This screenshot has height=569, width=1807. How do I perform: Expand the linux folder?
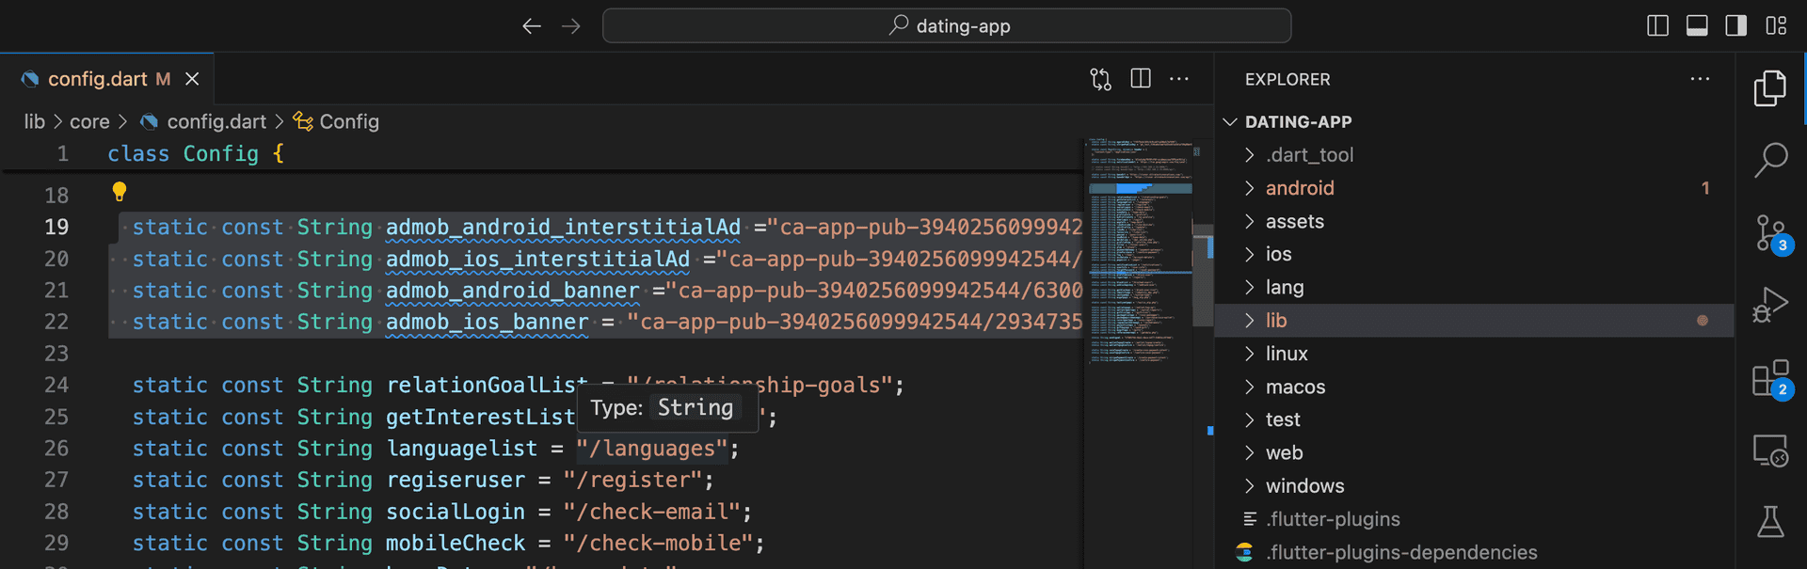pos(1474,354)
